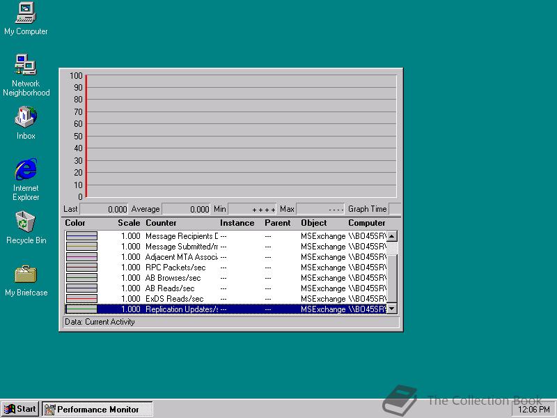Viewport: 557px width, 418px height.
Task: Click the color swatch for Replication Updates
Action: click(81, 309)
